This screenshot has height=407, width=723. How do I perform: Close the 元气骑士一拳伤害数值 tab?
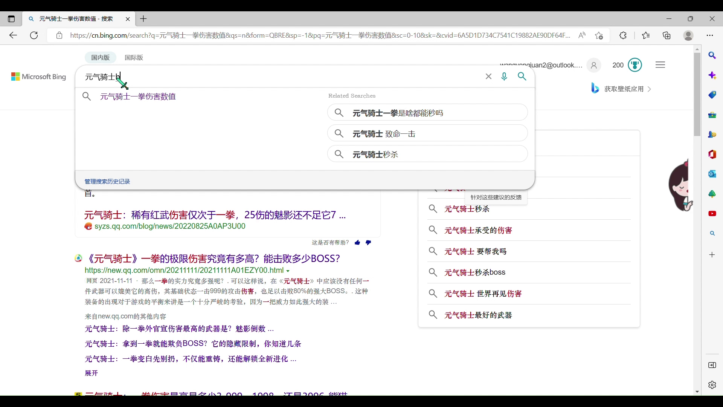pyautogui.click(x=128, y=19)
